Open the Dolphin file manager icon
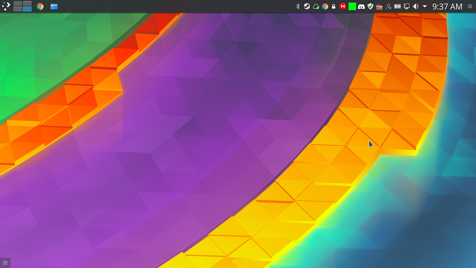The width and height of the screenshot is (476, 268). click(x=54, y=6)
